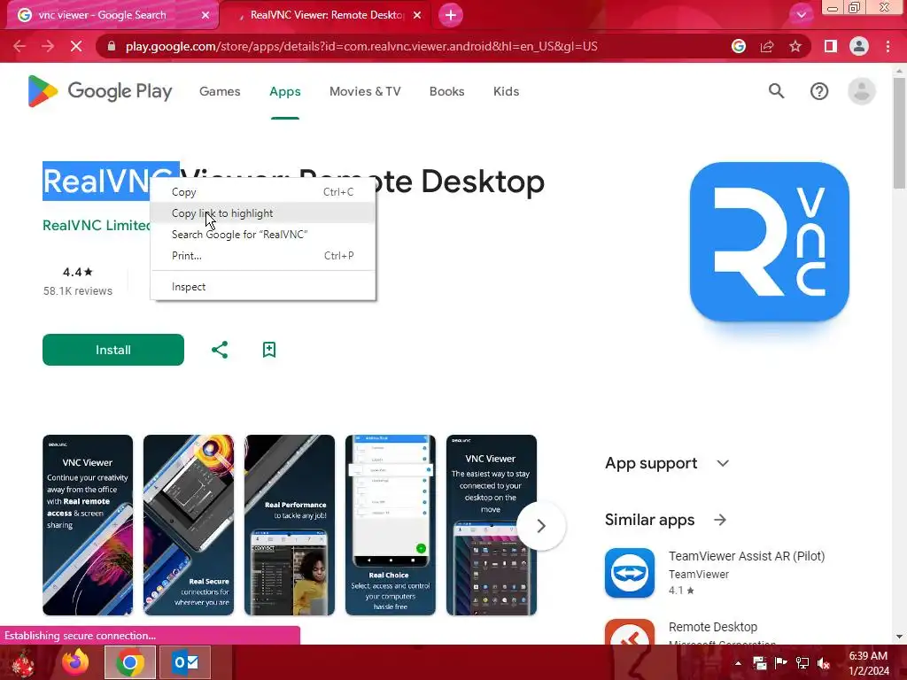This screenshot has width=907, height=680.
Task: Select Copy in context menu
Action: [x=262, y=192]
